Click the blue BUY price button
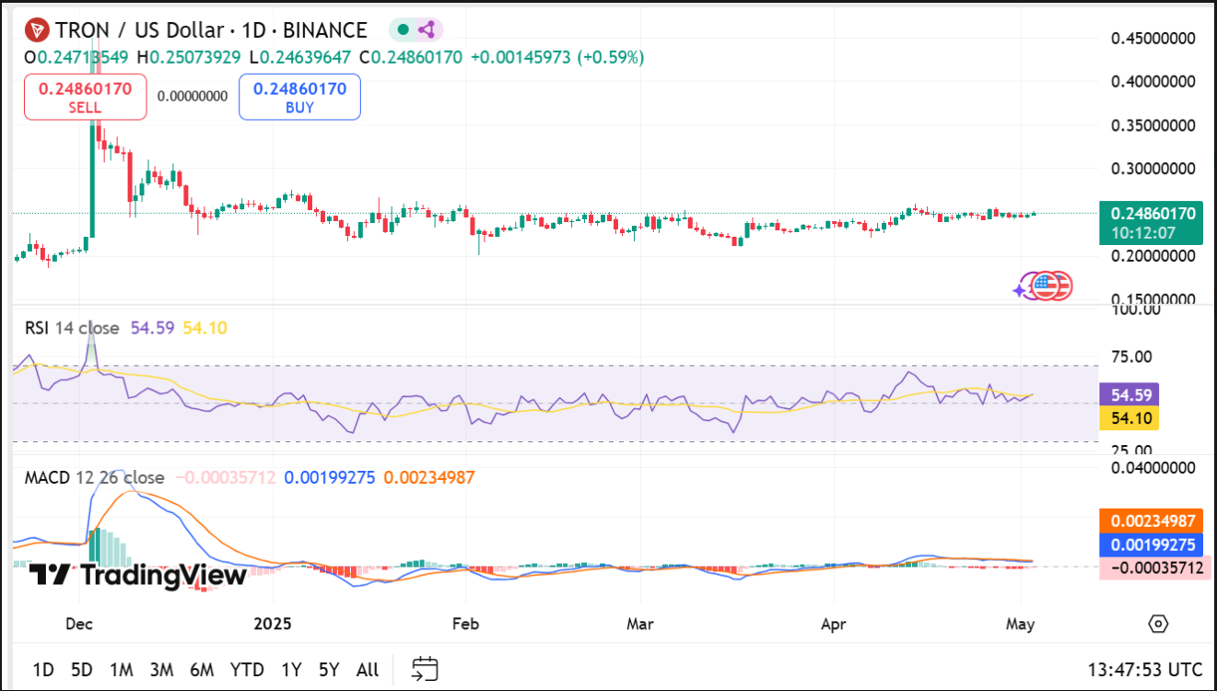The height and width of the screenshot is (691, 1217). [x=299, y=98]
